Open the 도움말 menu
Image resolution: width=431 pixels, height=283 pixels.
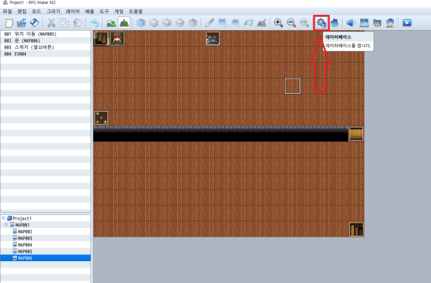[136, 11]
